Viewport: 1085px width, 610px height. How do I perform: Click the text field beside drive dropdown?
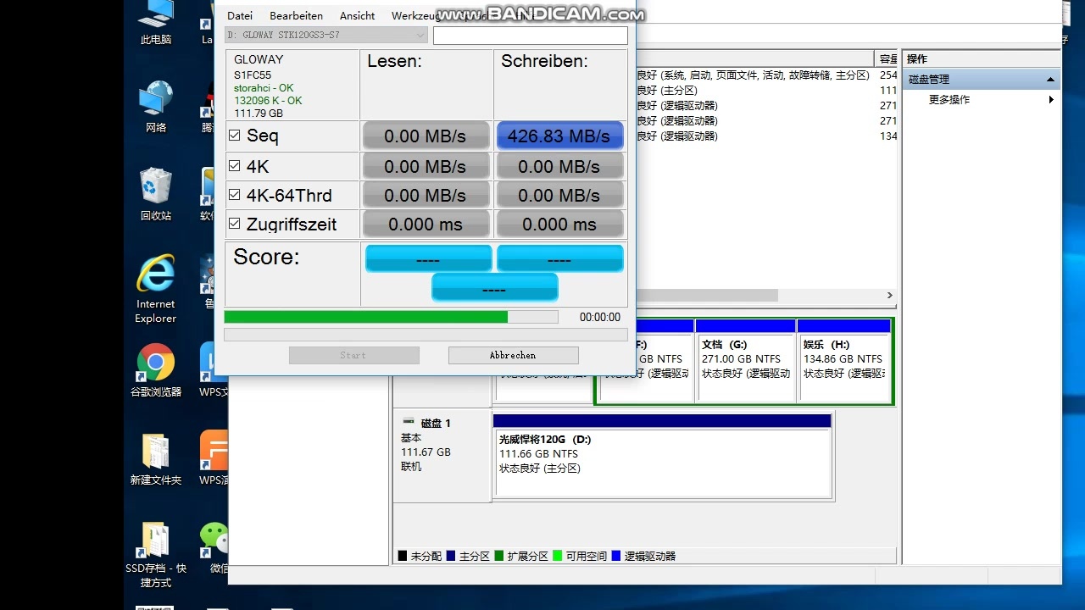[531, 36]
